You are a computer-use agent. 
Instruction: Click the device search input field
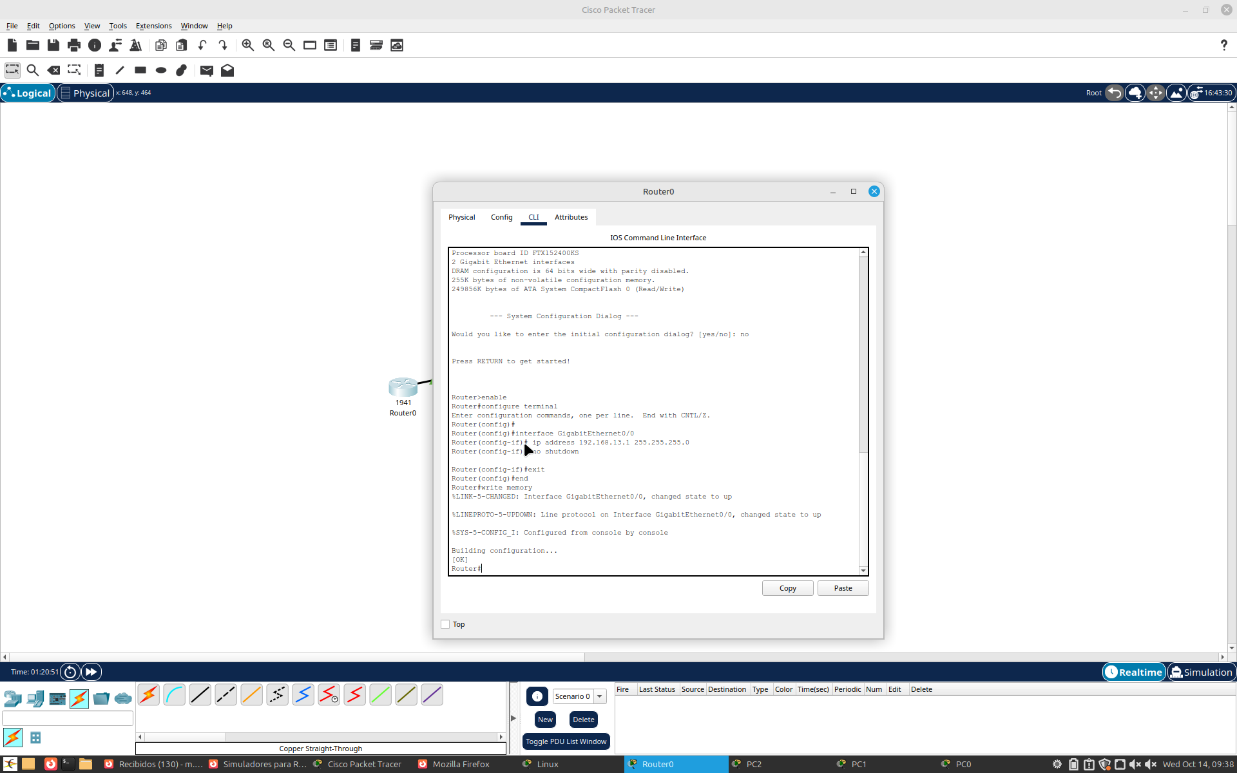pos(68,718)
